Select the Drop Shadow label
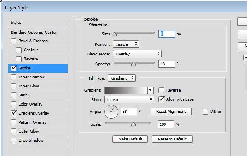Screen dimensions: 247x156 point(31,140)
